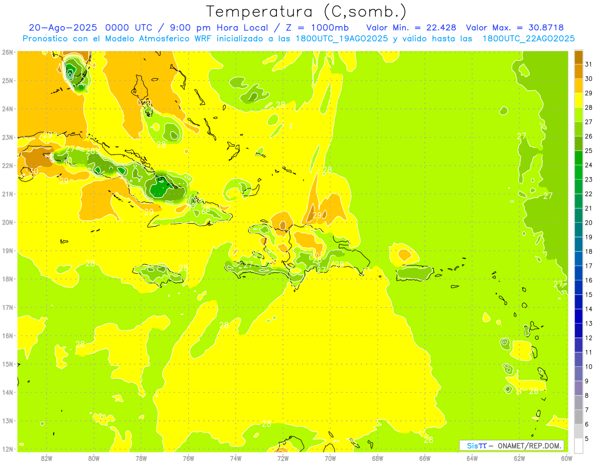Image resolution: width=602 pixels, height=465 pixels.
Task: Click the latitude label '14N'
Action: click(x=8, y=392)
